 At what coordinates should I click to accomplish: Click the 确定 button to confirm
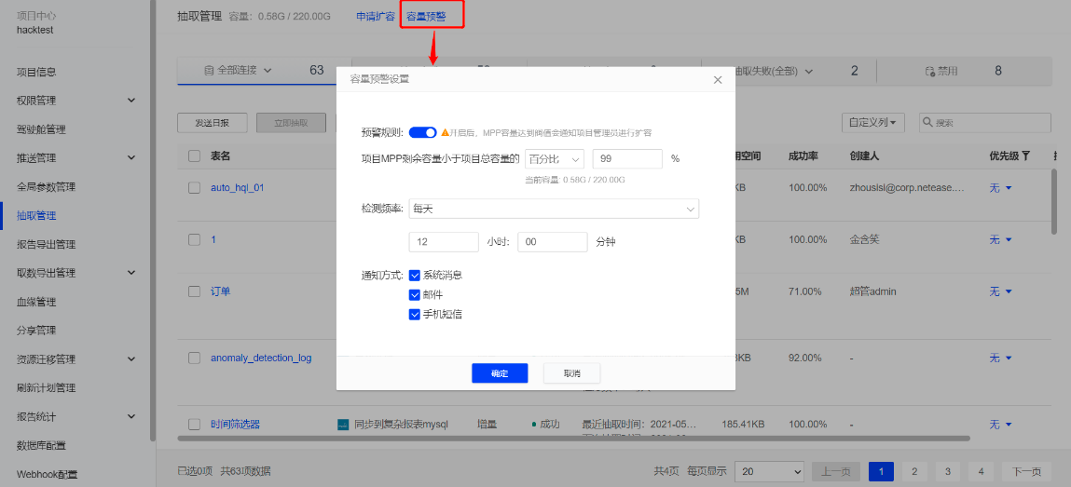pyautogui.click(x=500, y=373)
